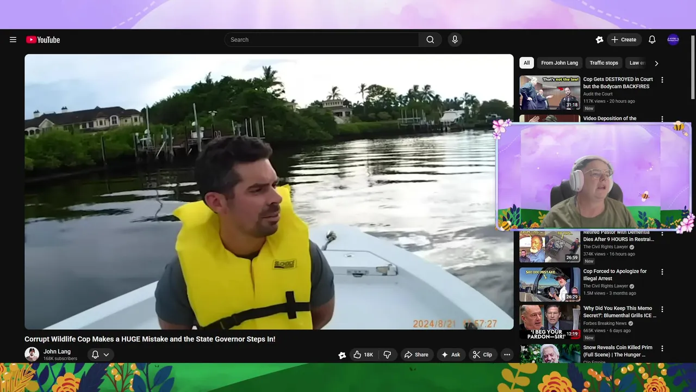Viewport: 696px width, 392px height.
Task: Focus the Search input field
Action: pos(322,40)
